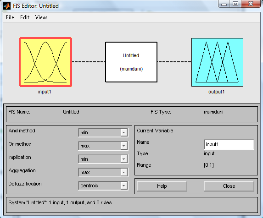Screen dimensions: 263x218
Task: Click the Range value [0 1]
Action: tap(209, 165)
